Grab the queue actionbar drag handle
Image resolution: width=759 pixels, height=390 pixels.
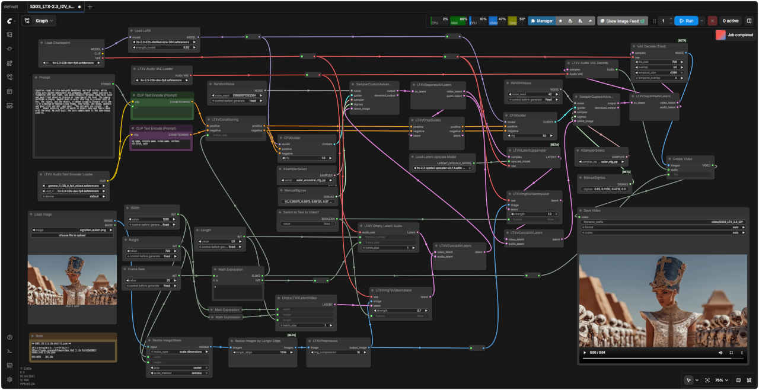click(x=654, y=21)
